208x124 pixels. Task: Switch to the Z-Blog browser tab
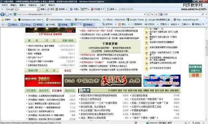pos(26,25)
